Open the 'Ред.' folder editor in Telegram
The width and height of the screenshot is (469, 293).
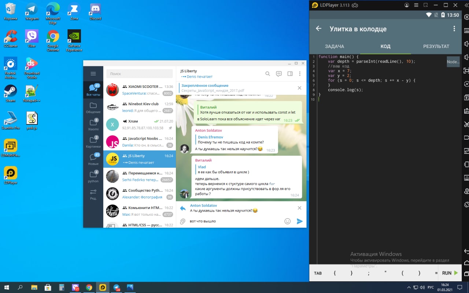93,194
